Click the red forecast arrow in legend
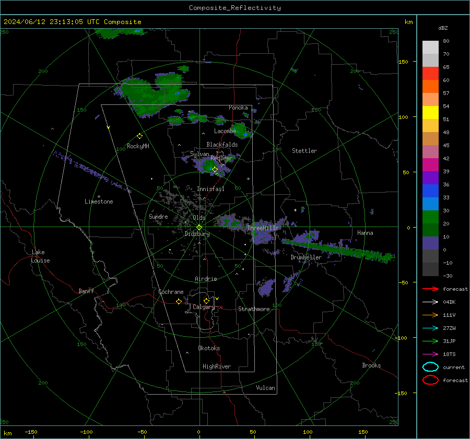 coord(430,289)
